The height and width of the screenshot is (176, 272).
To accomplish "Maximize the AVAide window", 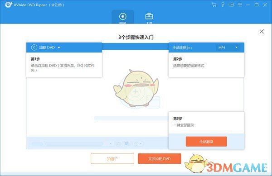I will tap(257, 5).
